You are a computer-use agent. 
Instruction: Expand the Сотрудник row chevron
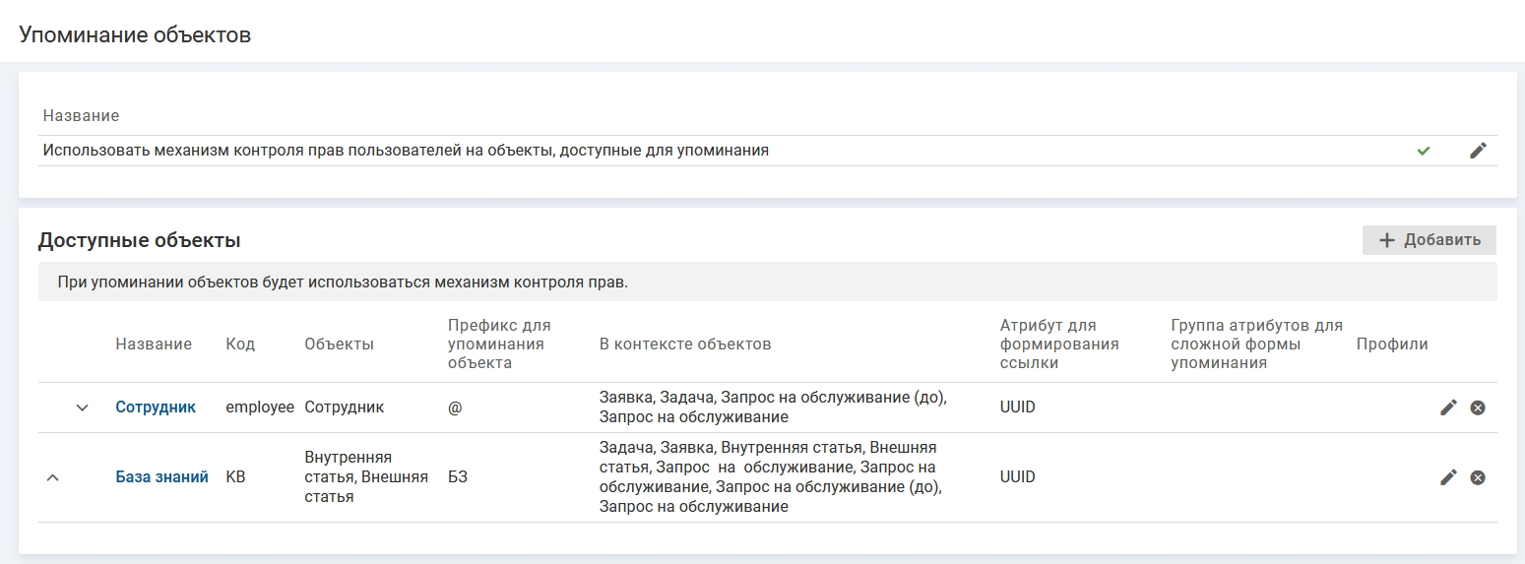click(83, 407)
